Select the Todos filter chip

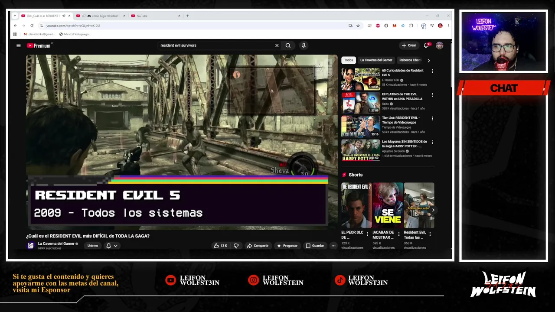[x=349, y=60]
